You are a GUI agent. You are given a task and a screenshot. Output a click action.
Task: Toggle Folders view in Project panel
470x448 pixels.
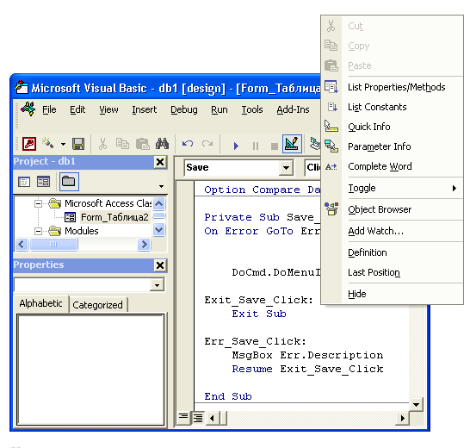[x=69, y=182]
